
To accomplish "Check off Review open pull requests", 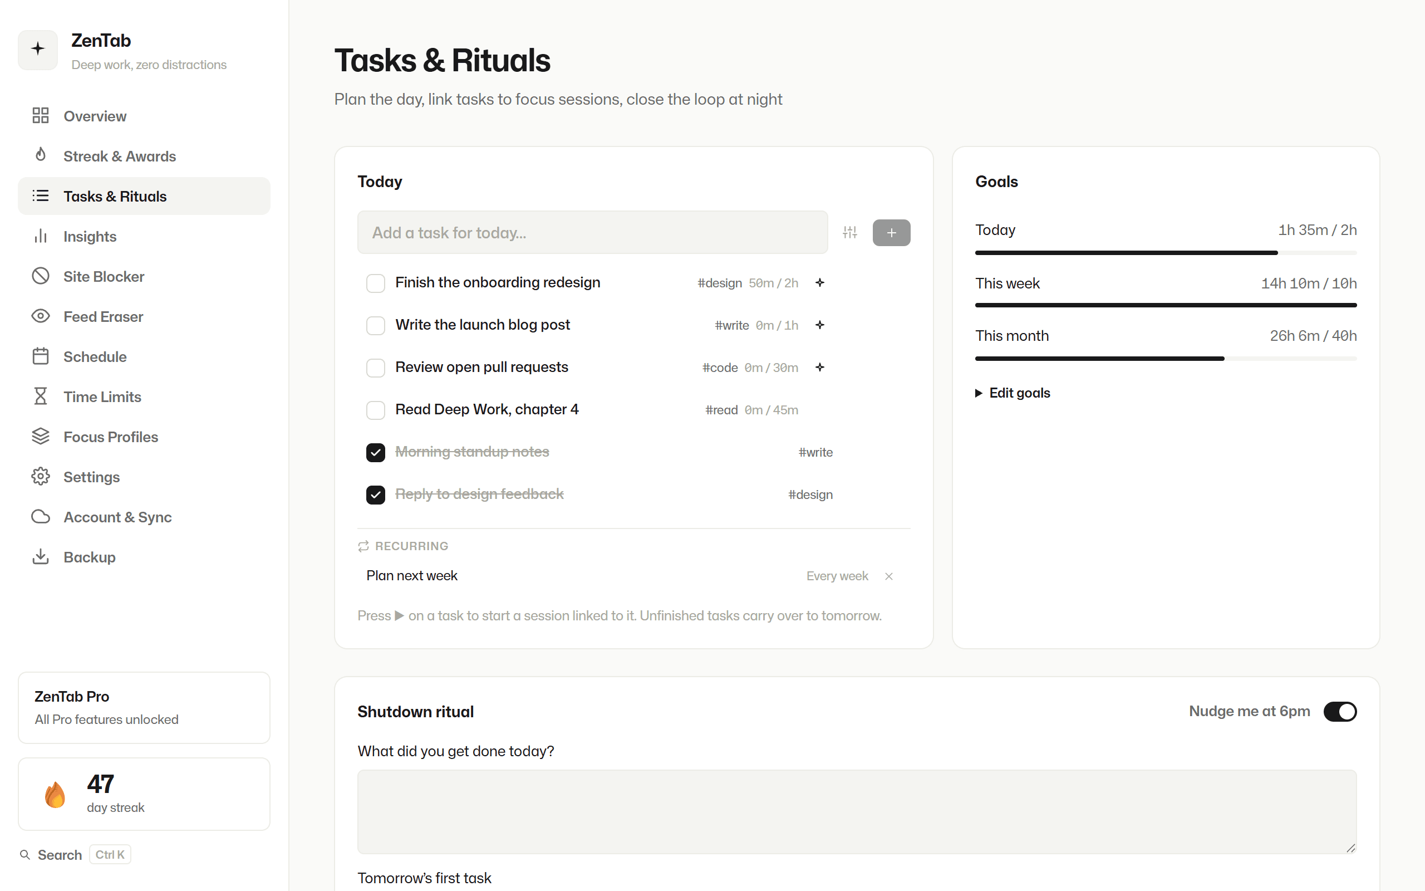I will click(x=376, y=368).
